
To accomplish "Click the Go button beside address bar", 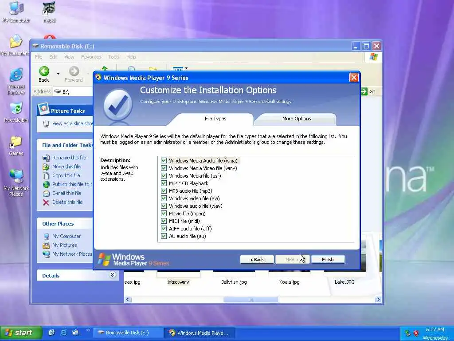I will (x=368, y=91).
